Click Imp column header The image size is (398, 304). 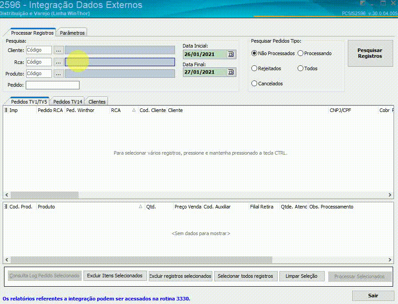coord(22,110)
